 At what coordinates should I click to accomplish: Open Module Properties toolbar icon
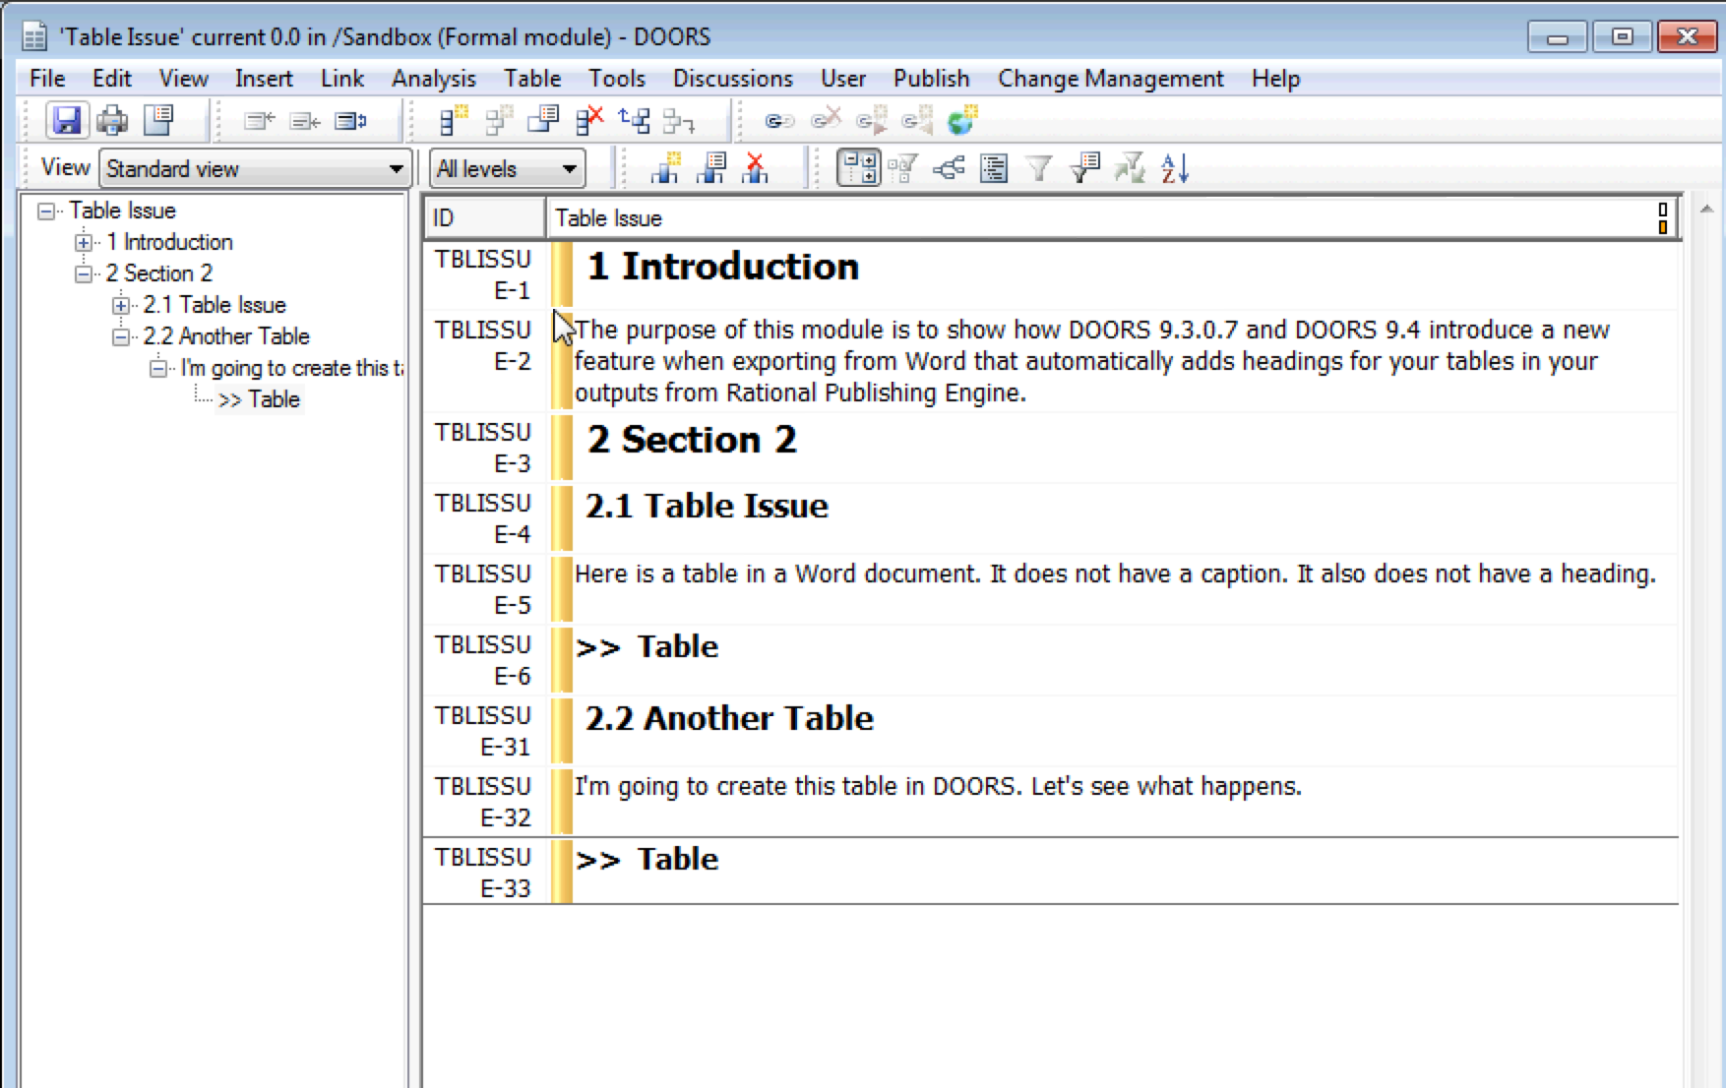click(x=158, y=121)
